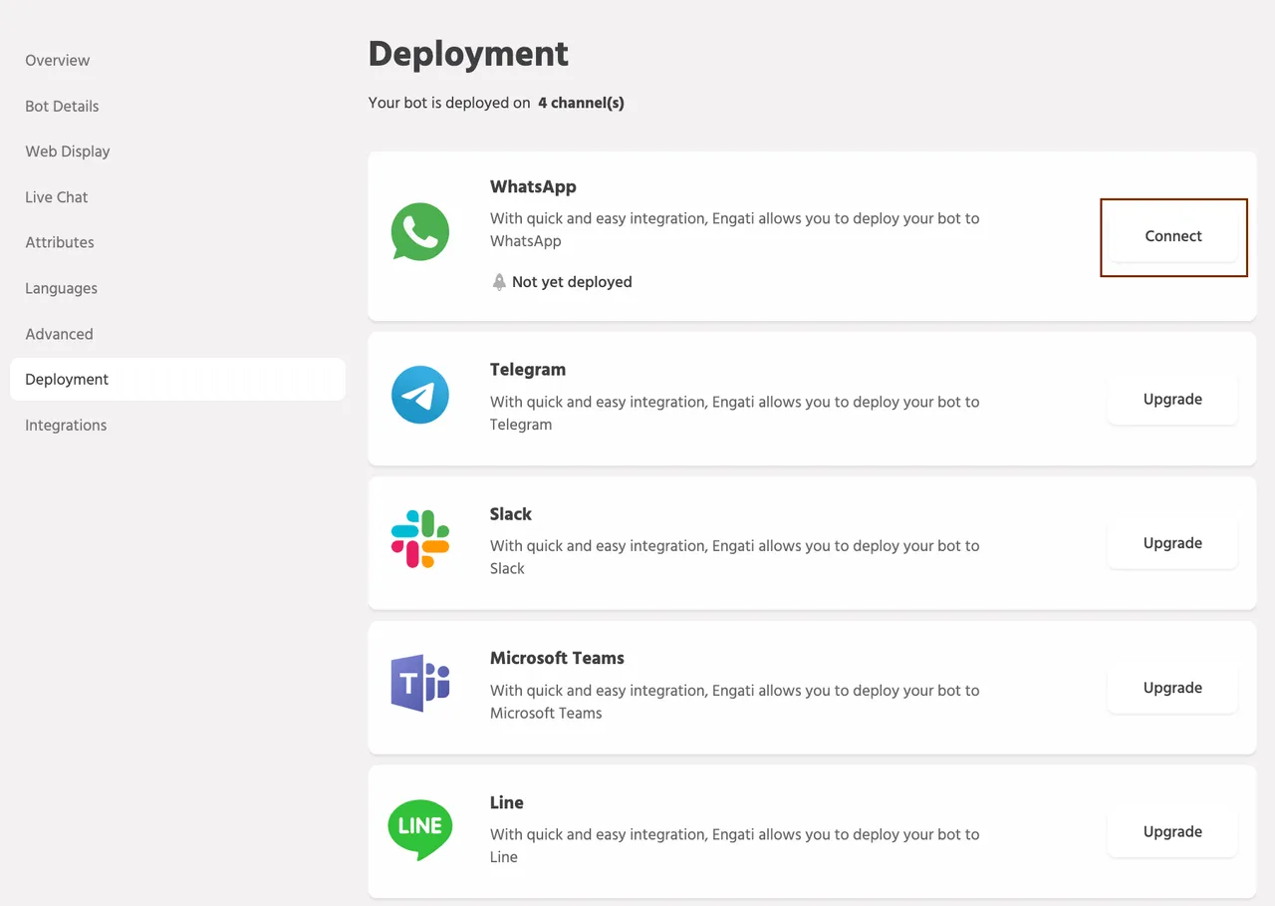The image size is (1275, 906).
Task: Click the Line channel icon
Action: coord(420,827)
